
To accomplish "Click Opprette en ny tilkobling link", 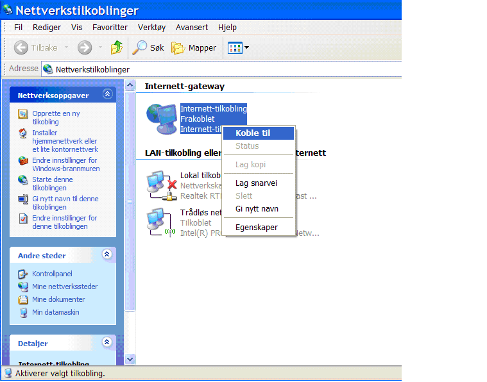I will coord(56,117).
